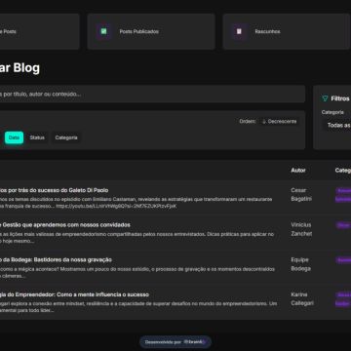351x351 pixels.
Task: Toggle the Decrescente sort order button
Action: pos(280,122)
